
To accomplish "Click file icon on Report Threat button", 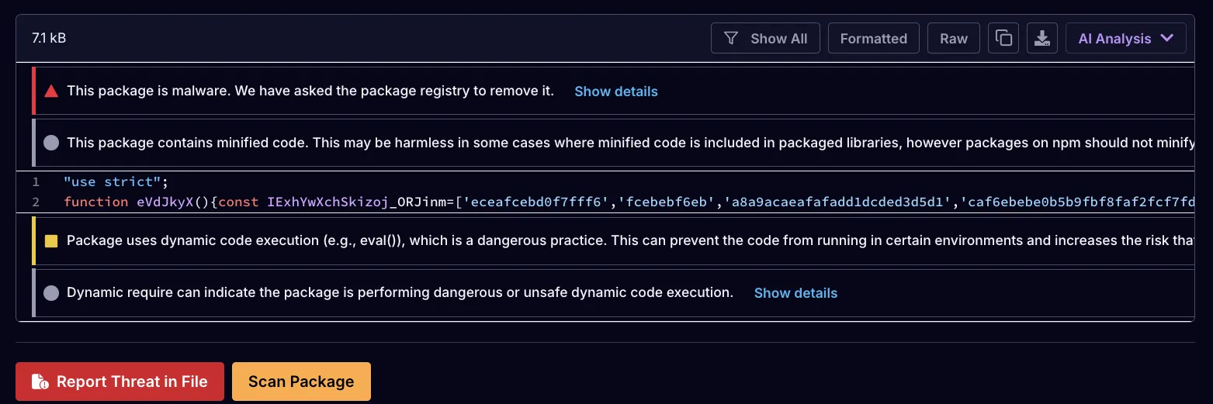I will (40, 382).
